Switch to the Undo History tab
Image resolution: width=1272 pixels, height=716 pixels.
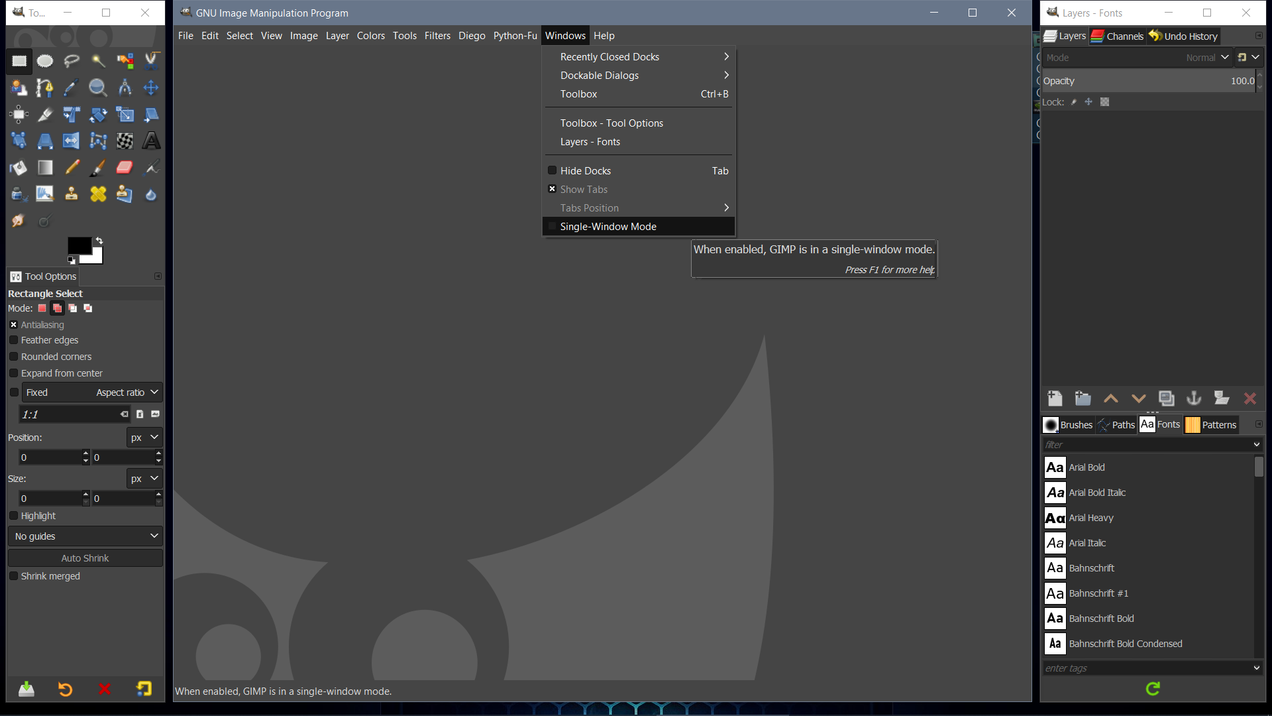[1183, 36]
